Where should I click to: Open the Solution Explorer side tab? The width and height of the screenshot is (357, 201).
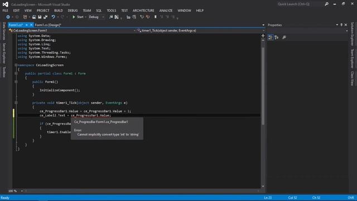[x=352, y=33]
